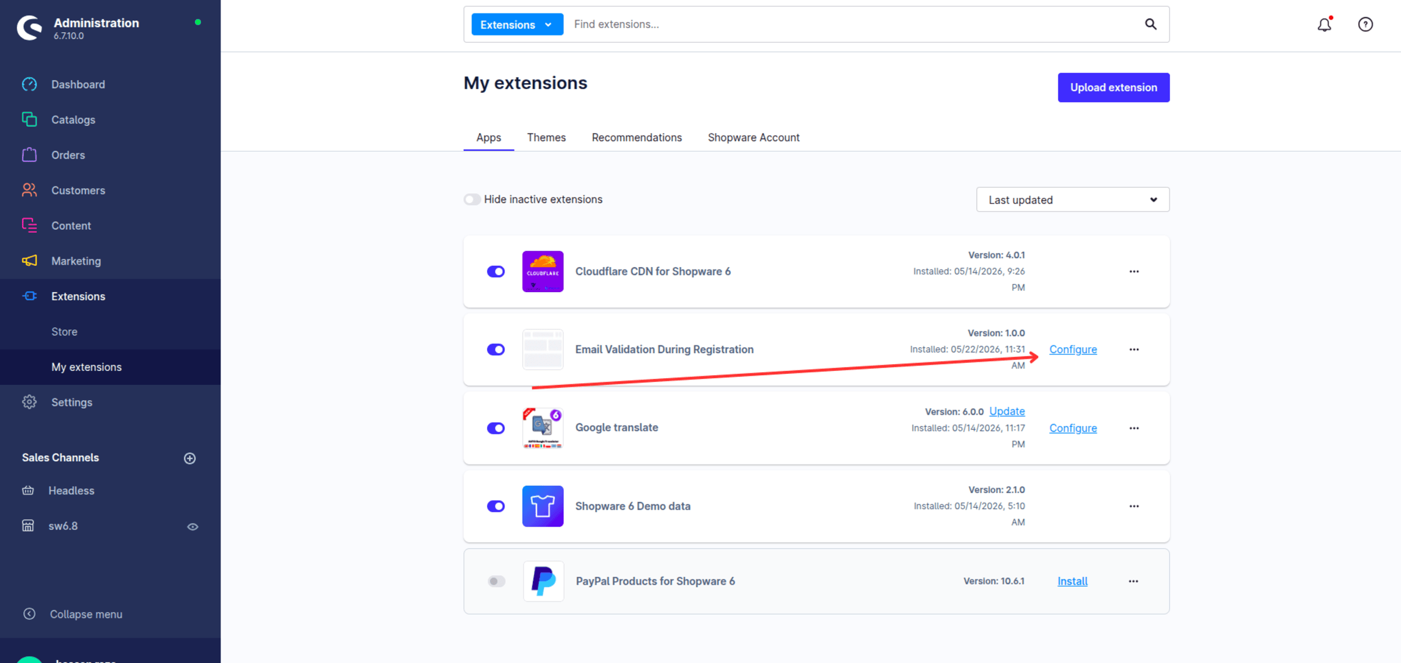Click Configure for Google translate
Image resolution: width=1401 pixels, height=663 pixels.
[x=1073, y=428]
